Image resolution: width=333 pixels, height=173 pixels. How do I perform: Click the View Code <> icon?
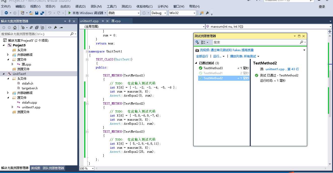(x=50, y=28)
